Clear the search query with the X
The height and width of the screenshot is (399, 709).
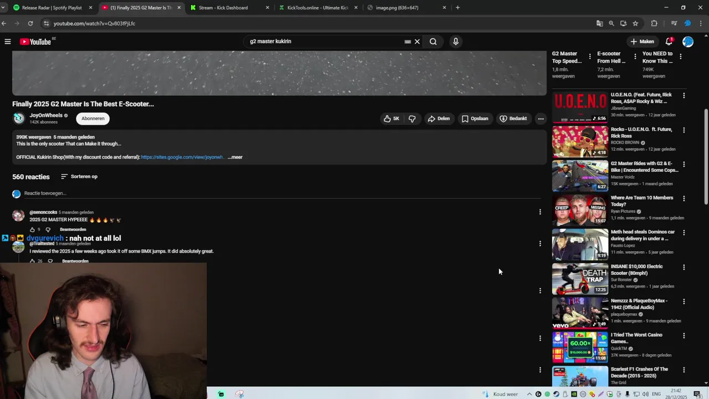(x=417, y=42)
